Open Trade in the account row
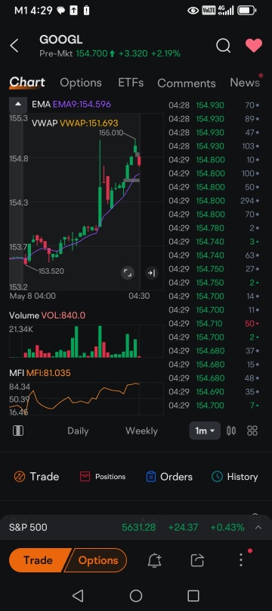 click(36, 477)
